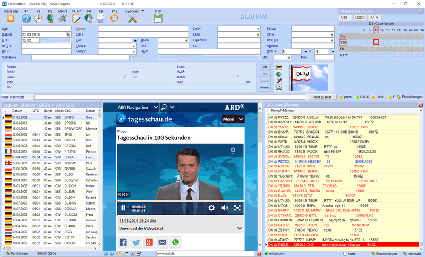Open Auswahl menu in DX Cluster

pyautogui.click(x=412, y=254)
